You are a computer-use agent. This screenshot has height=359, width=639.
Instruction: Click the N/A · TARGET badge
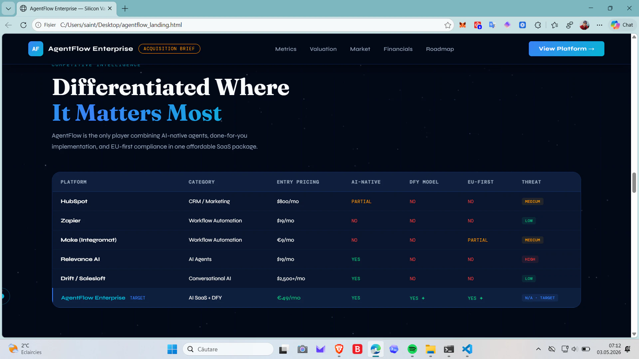(539, 298)
